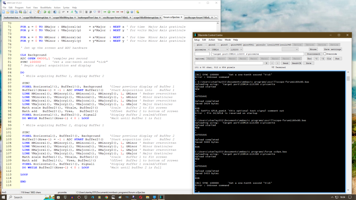This screenshot has width=356, height=200.
Task: Click the Save disk icon in MM Edit toolbar
Action: click(12, 12)
